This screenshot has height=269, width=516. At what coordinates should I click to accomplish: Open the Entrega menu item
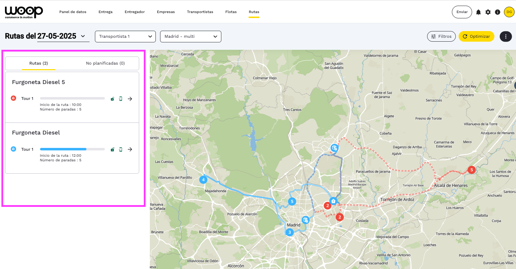[106, 12]
